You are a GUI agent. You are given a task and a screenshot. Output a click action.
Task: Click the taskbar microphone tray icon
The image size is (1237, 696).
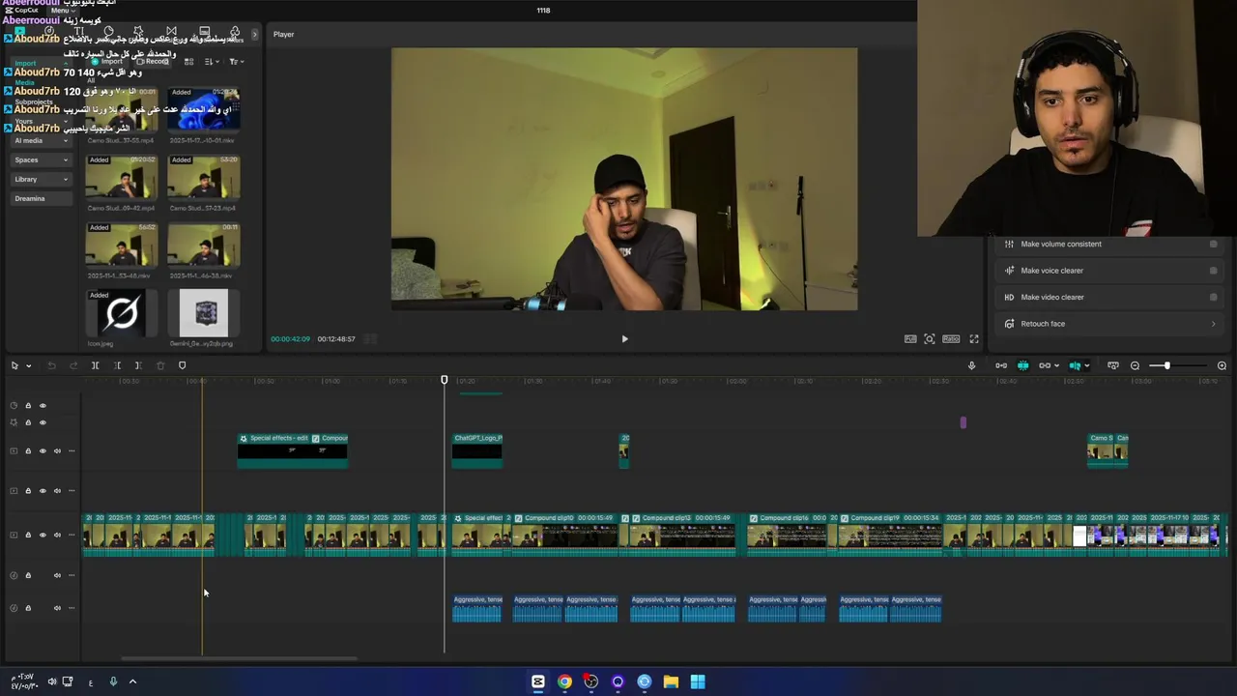(113, 681)
